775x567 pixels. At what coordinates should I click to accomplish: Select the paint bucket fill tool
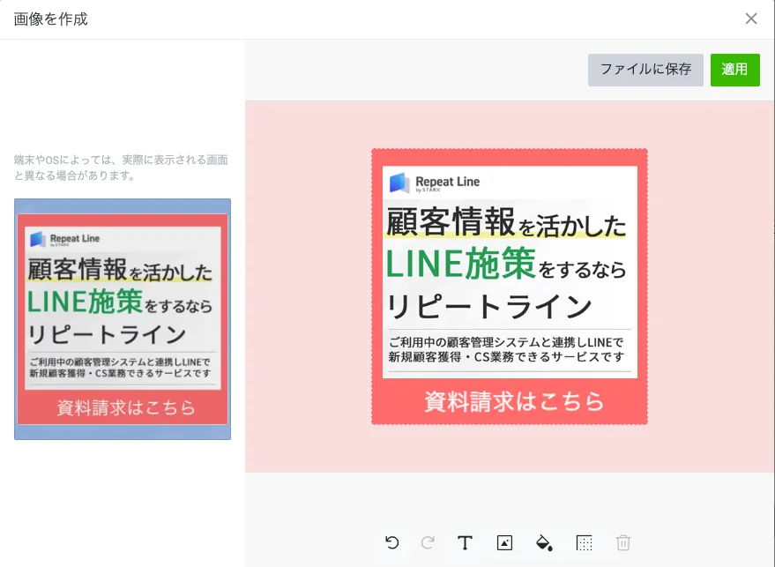[544, 543]
